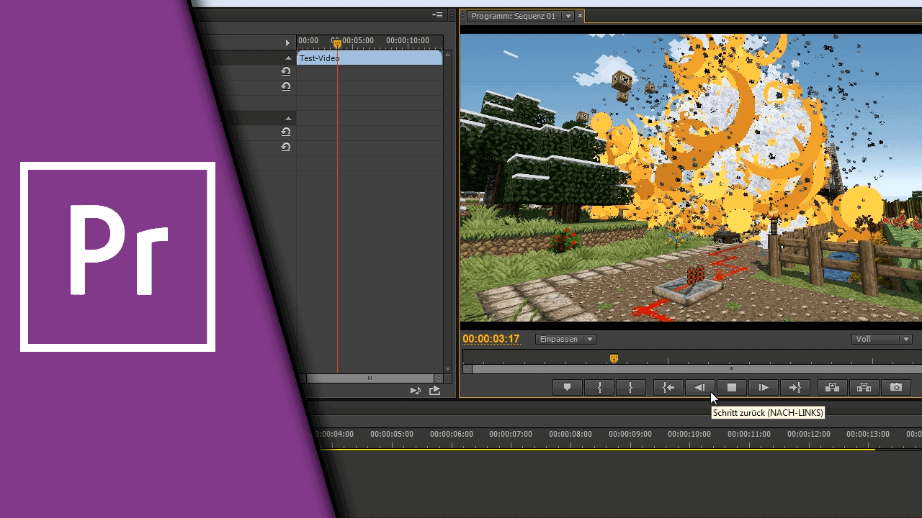
Task: Export frame using the camera icon
Action: pos(896,388)
